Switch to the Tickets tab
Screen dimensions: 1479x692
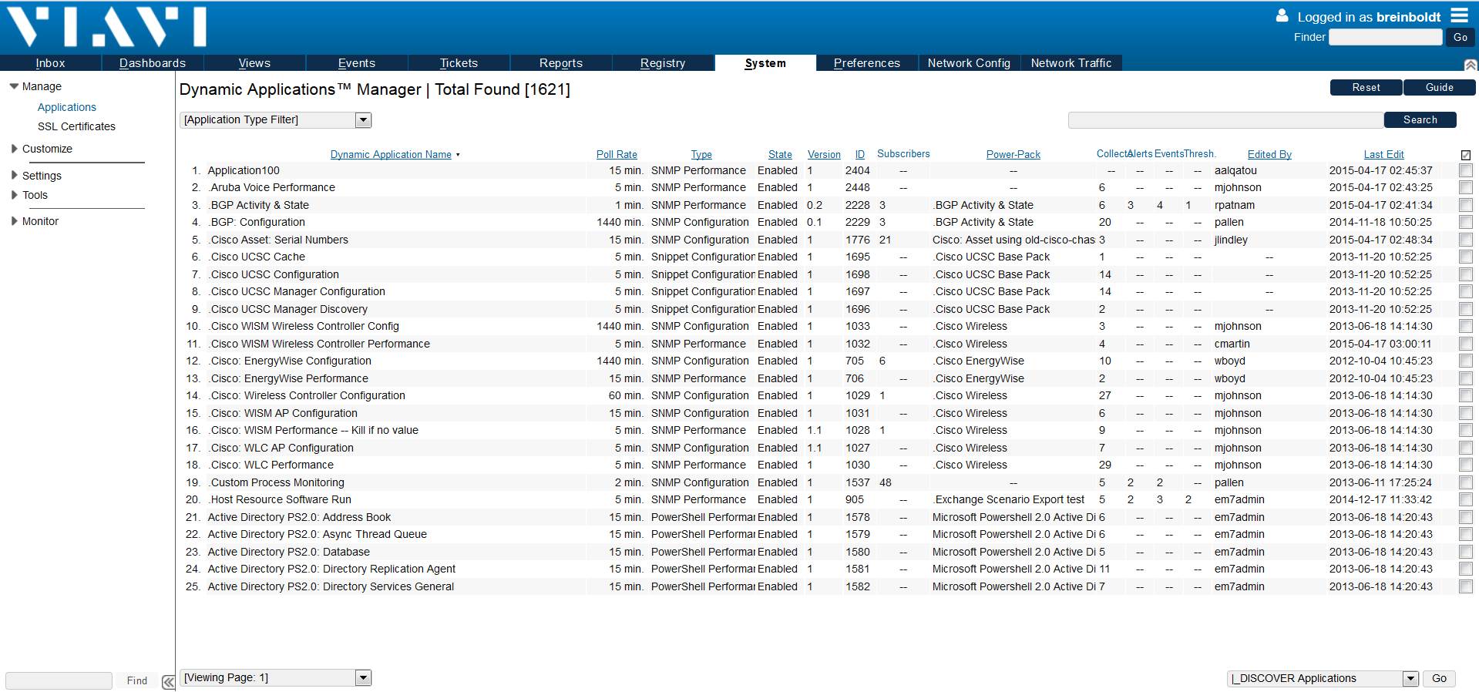click(459, 63)
